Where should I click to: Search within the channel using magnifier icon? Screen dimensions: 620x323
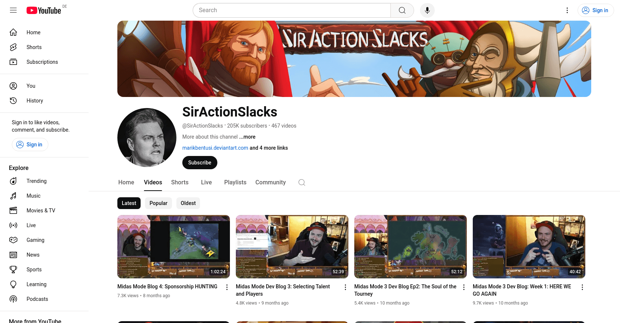[302, 183]
